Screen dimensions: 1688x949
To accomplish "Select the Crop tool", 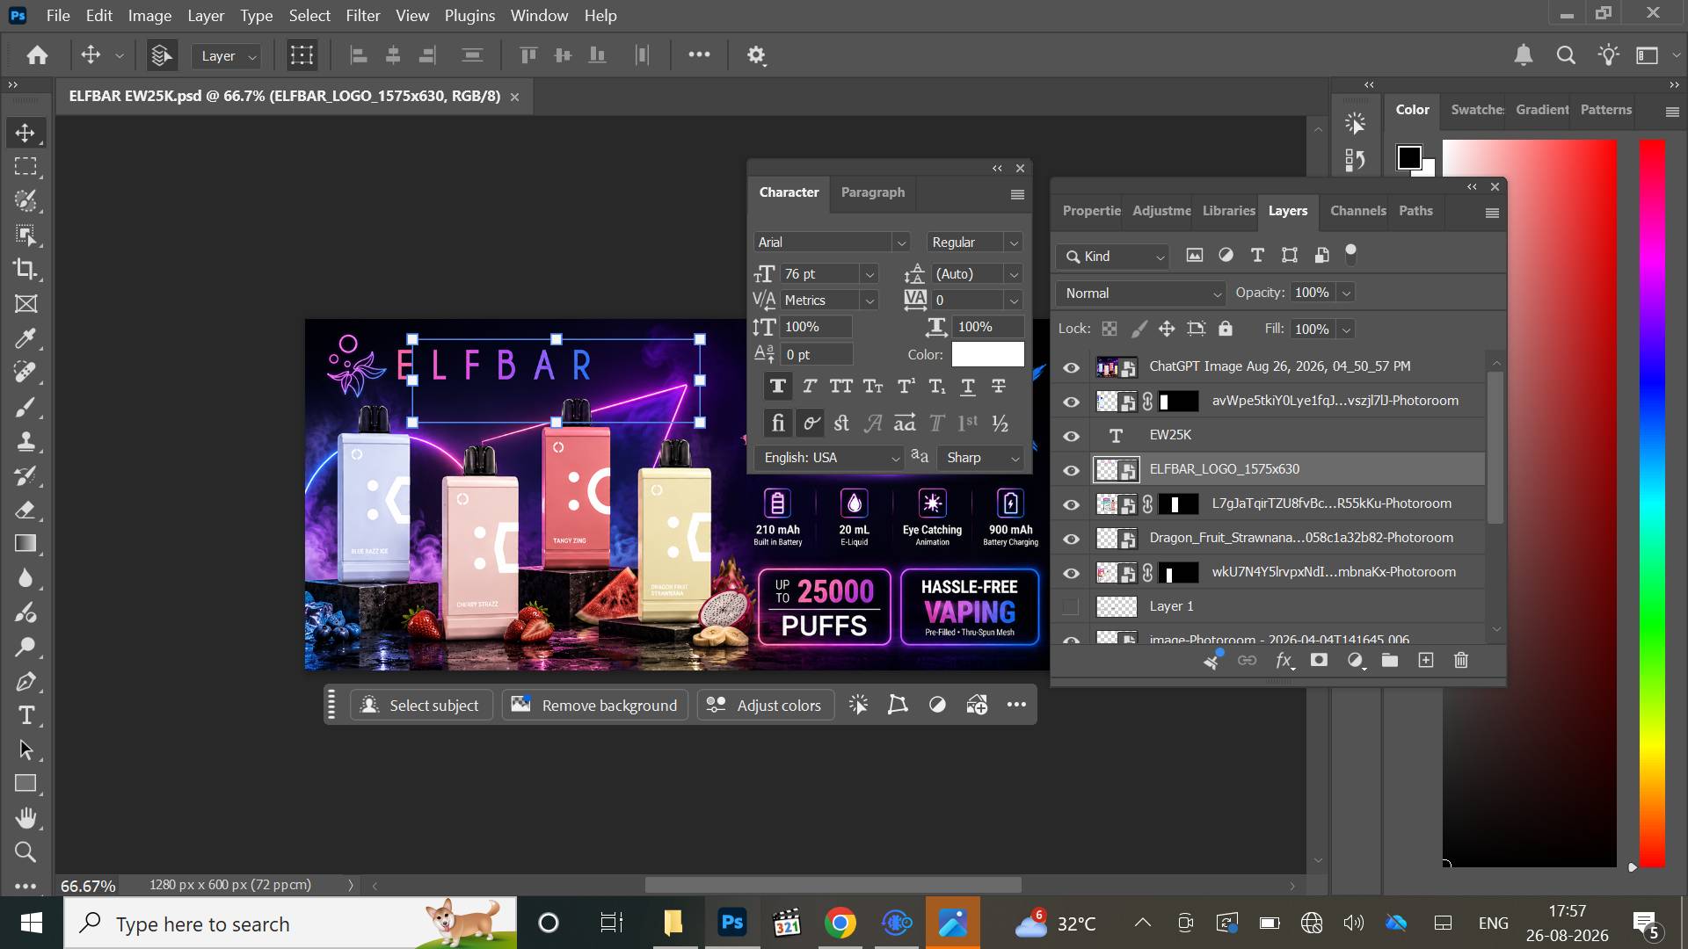I will point(25,269).
